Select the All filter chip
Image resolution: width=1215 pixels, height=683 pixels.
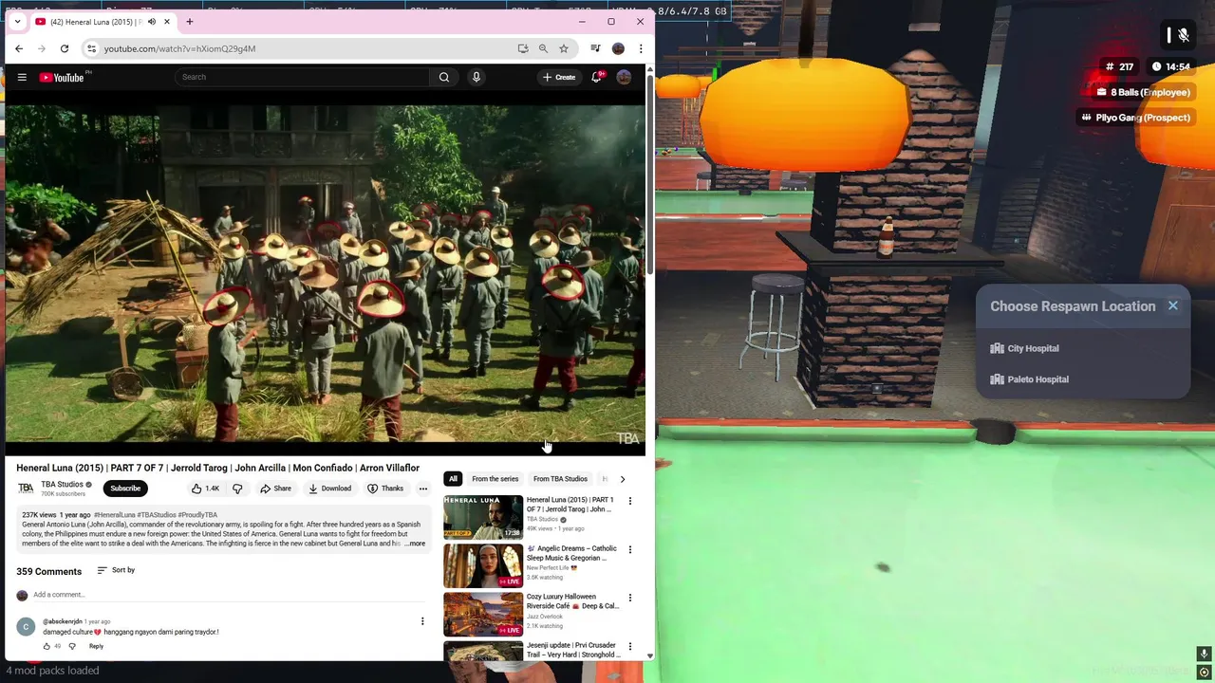[x=453, y=479]
